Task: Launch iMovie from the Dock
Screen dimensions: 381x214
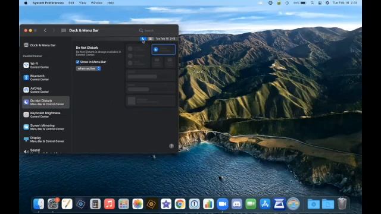Action: (x=166, y=204)
